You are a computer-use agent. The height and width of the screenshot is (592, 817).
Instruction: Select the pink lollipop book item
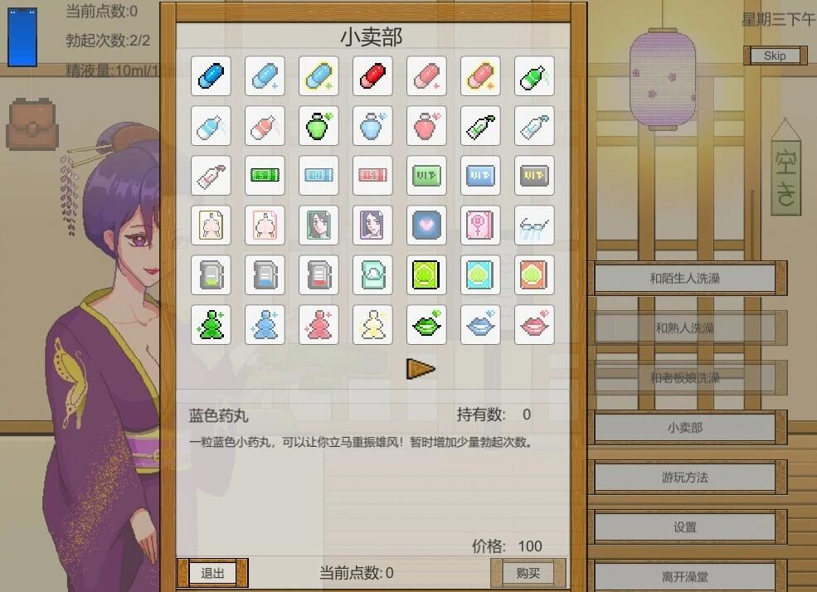click(480, 225)
